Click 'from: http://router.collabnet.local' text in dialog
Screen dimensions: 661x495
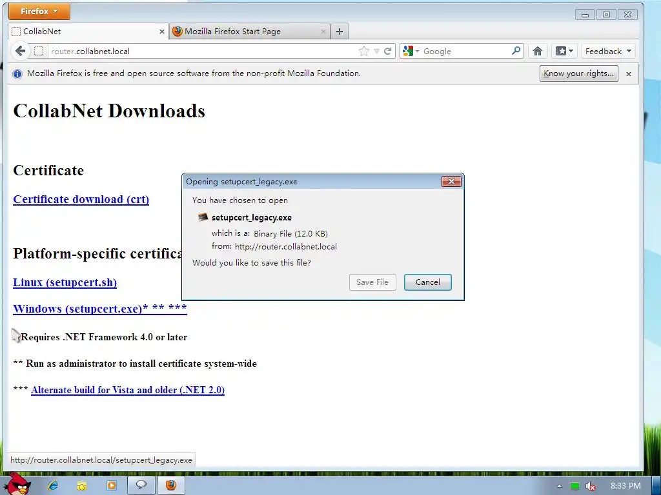pos(274,247)
